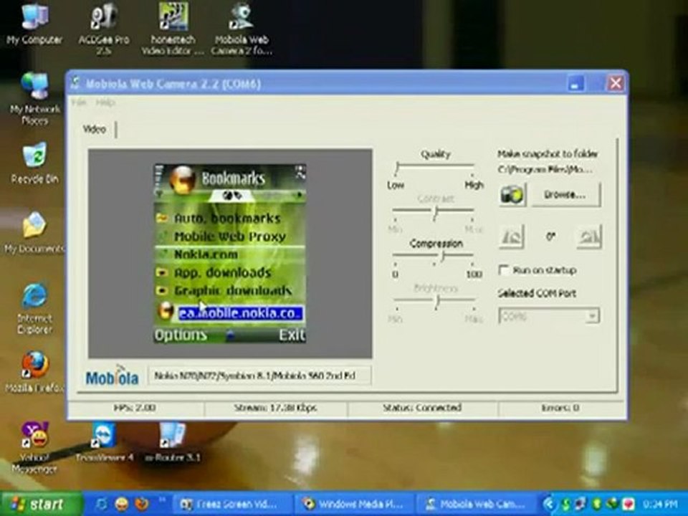Viewport: 688px width, 516px height.
Task: Switch to the Video tab
Action: (x=95, y=129)
